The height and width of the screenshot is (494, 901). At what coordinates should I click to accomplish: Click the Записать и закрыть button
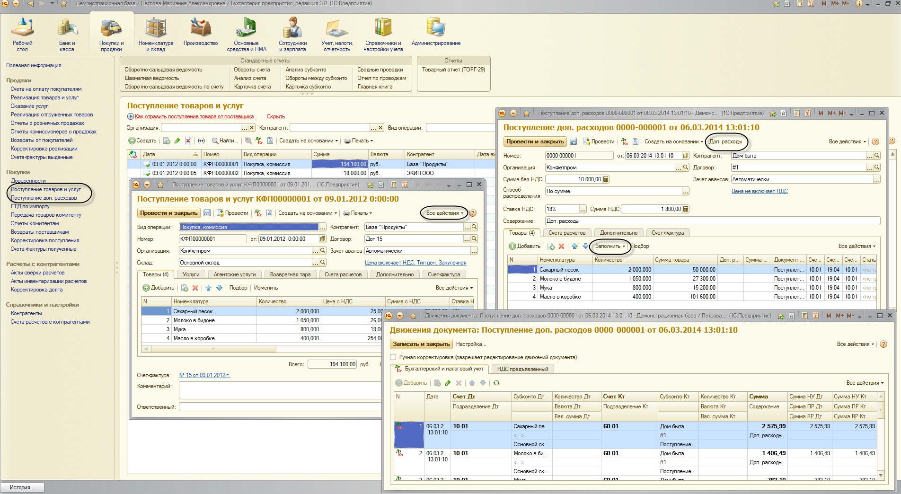coord(421,344)
